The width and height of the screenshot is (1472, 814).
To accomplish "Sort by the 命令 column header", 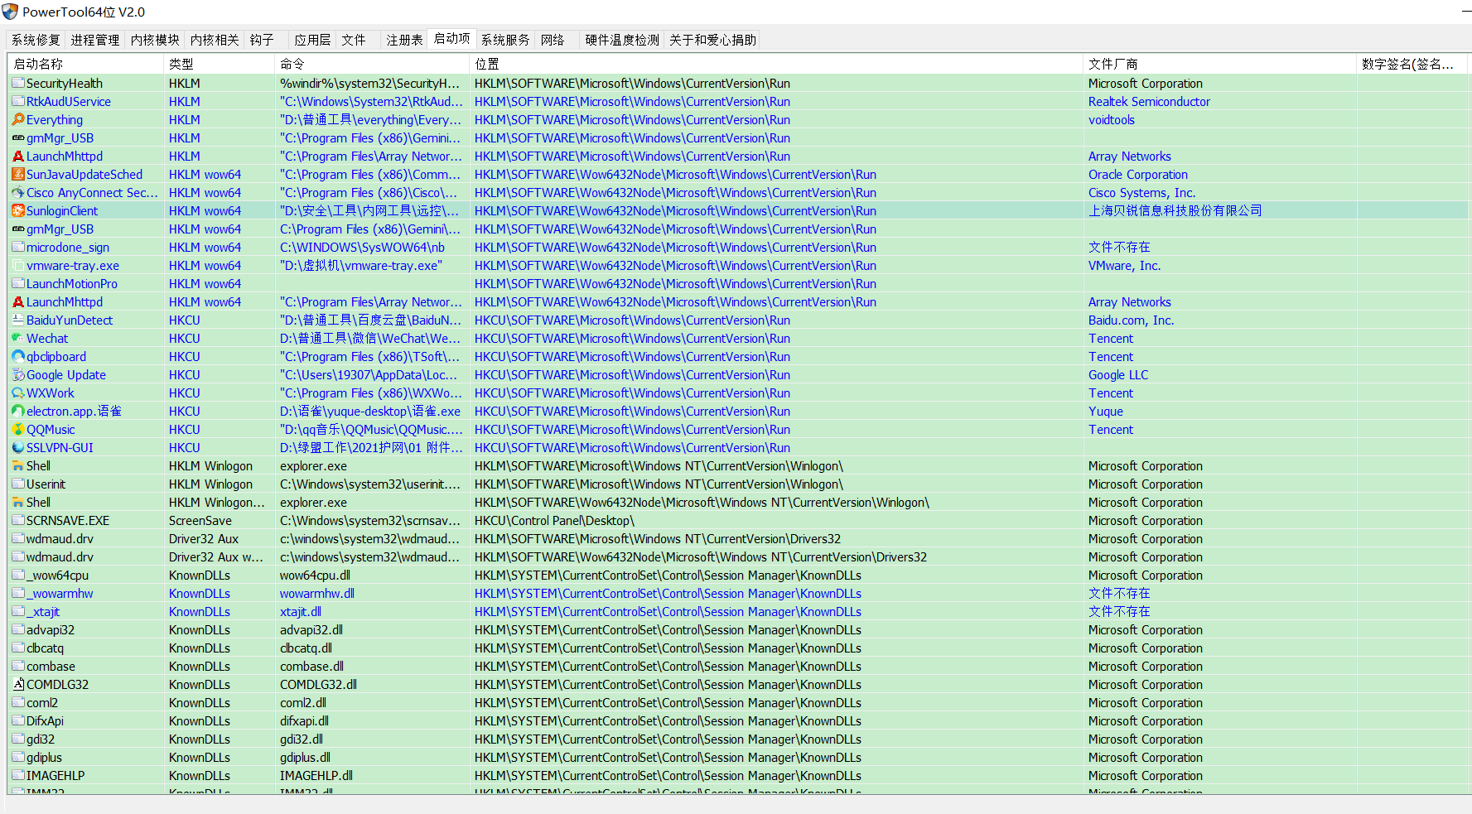I will [x=372, y=64].
